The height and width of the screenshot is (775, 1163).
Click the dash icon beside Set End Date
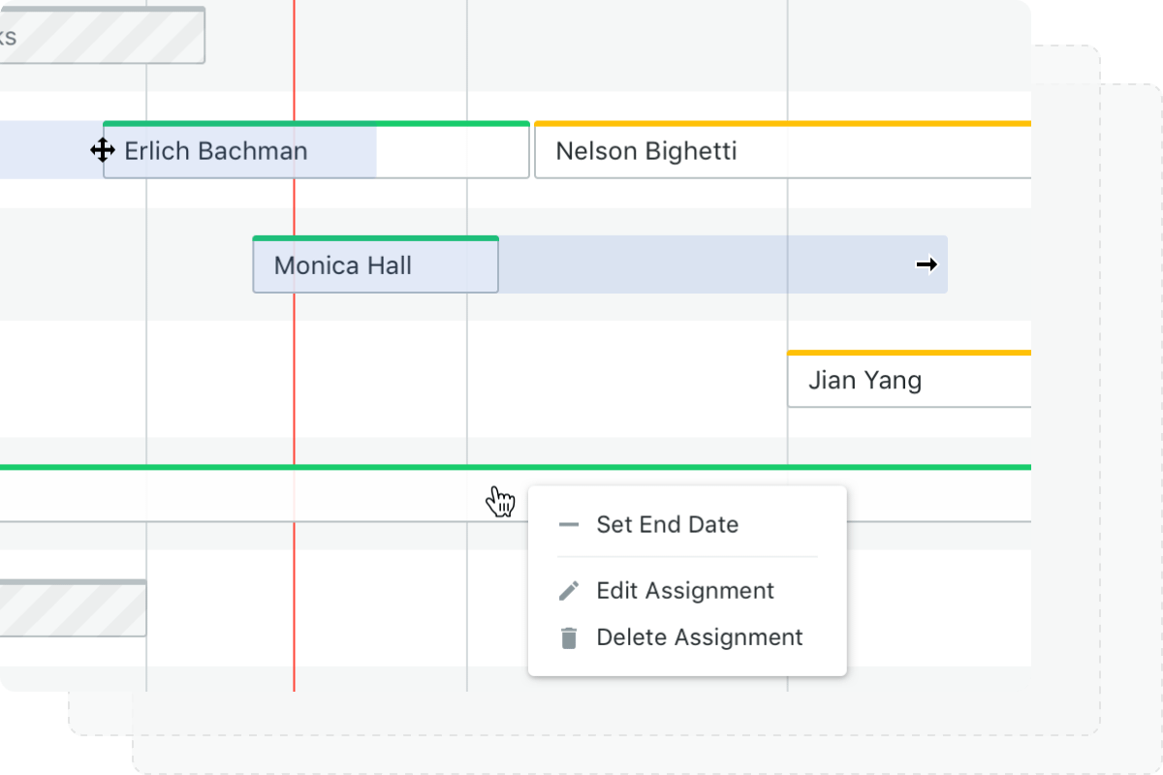point(569,525)
